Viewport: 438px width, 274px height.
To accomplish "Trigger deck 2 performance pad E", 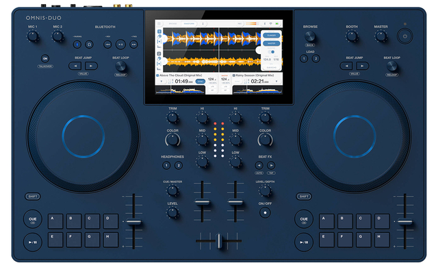I will pos(326,240).
